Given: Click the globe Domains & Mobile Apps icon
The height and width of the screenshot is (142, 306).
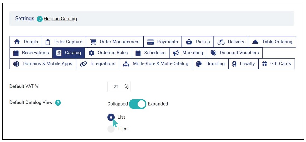Looking at the screenshot, I should point(16,64).
